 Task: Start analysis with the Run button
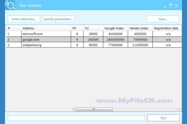pos(163,118)
